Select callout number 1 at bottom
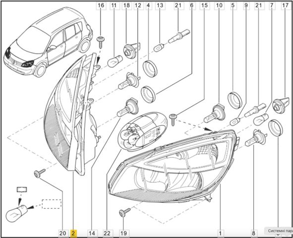 tap(220, 233)
